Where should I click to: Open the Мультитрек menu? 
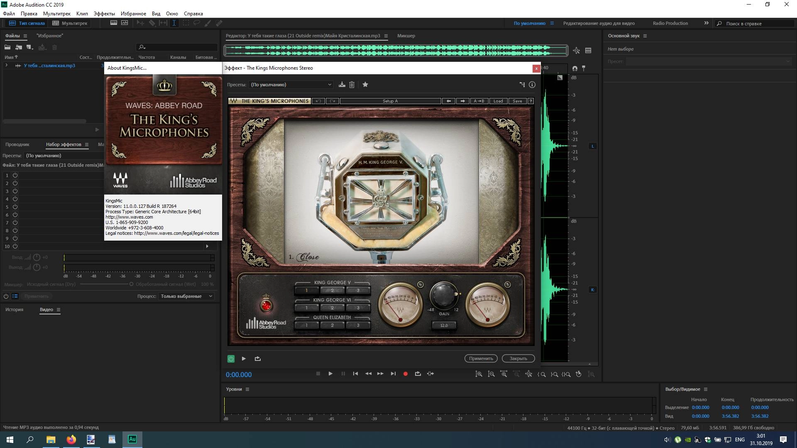point(57,14)
